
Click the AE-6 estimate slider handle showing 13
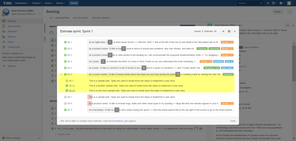coord(178,74)
